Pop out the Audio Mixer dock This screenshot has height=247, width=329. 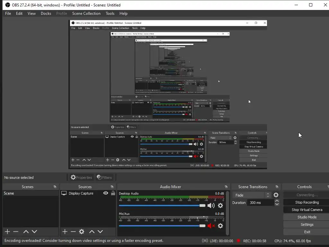(x=226, y=187)
